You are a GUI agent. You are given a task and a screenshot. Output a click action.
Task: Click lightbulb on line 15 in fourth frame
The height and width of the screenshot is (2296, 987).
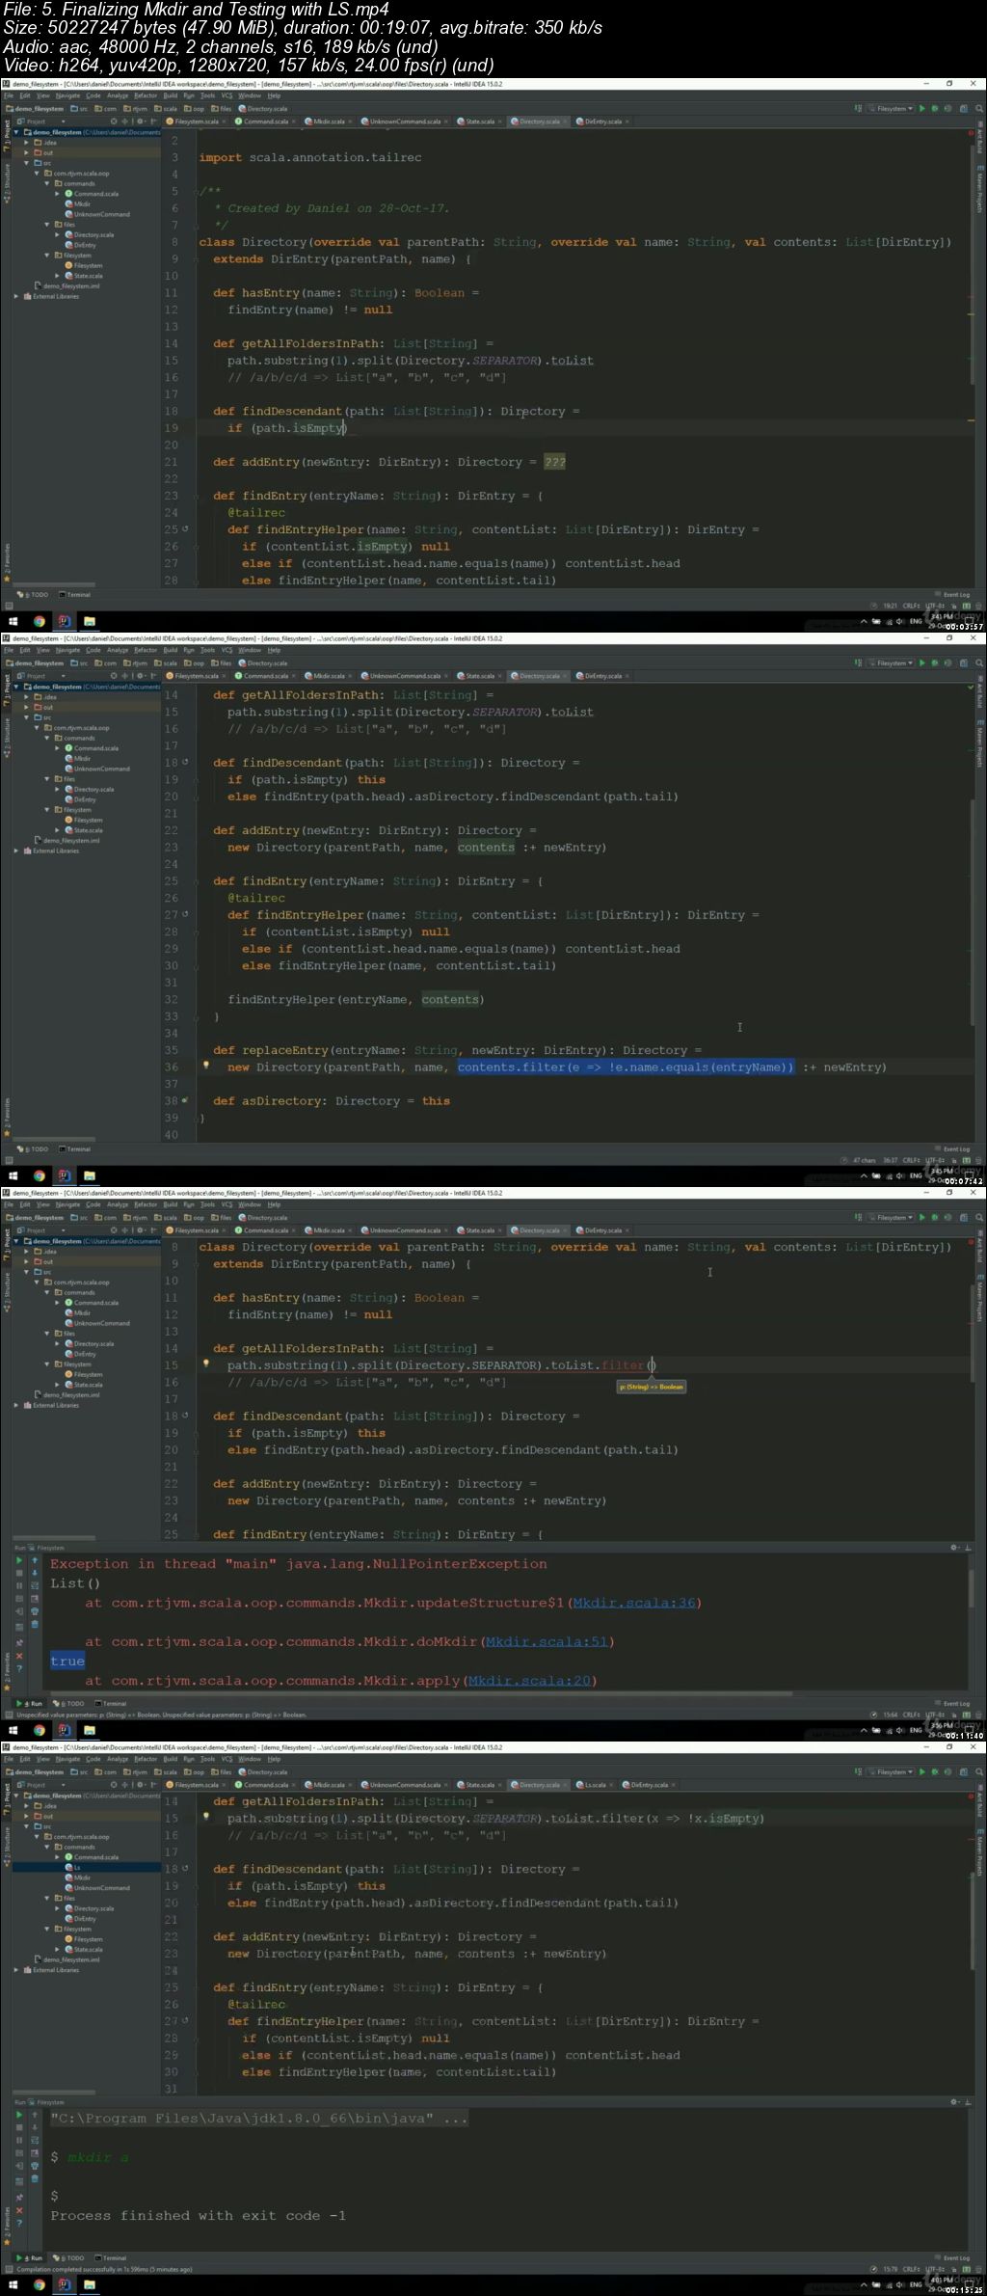(205, 1816)
